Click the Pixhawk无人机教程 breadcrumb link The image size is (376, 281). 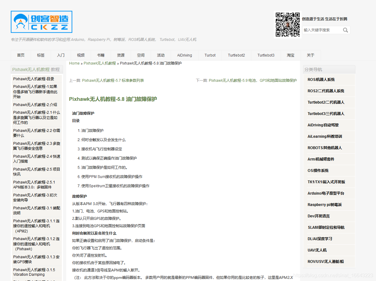click(x=100, y=63)
